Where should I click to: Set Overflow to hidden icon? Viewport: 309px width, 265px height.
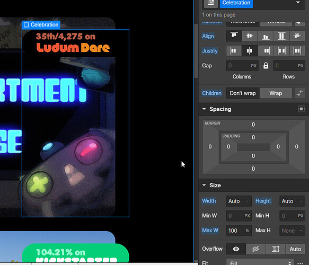(255, 249)
